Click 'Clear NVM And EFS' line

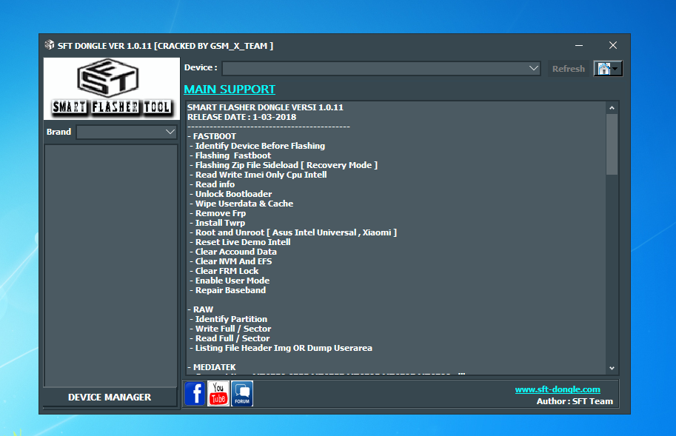pos(230,261)
